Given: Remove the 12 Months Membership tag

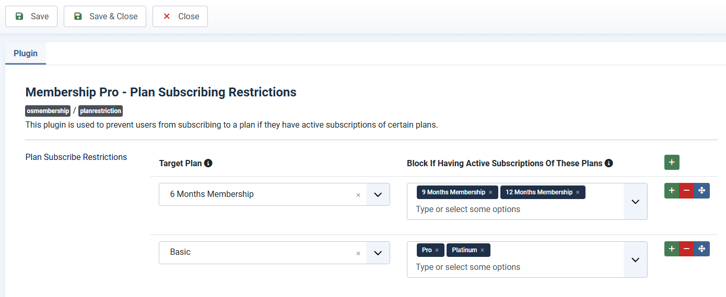Looking at the screenshot, I should tap(578, 192).
